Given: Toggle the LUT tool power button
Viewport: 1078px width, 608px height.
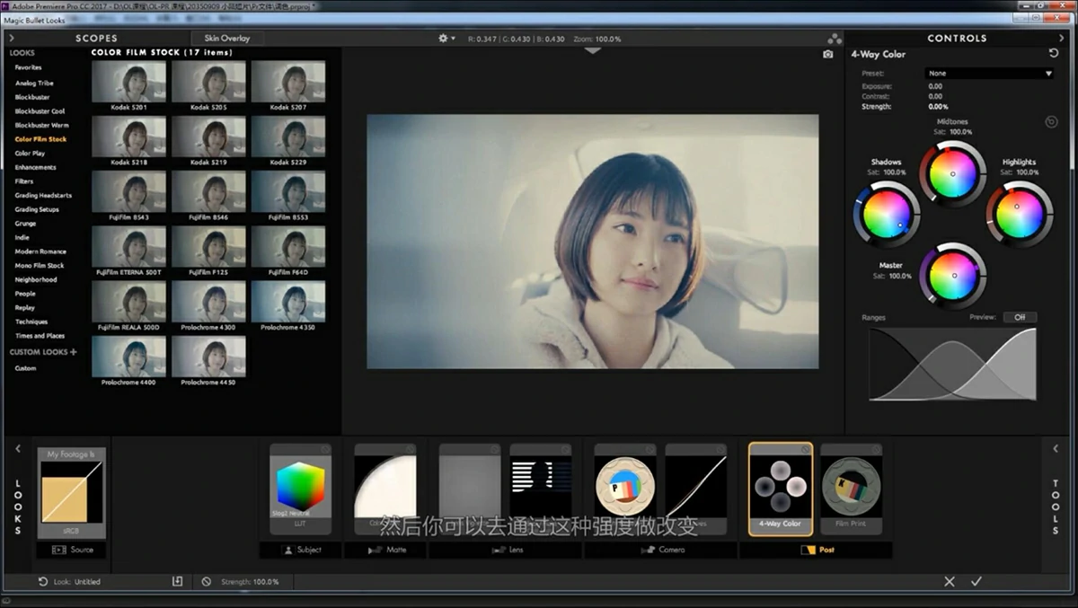Looking at the screenshot, I should (x=325, y=449).
